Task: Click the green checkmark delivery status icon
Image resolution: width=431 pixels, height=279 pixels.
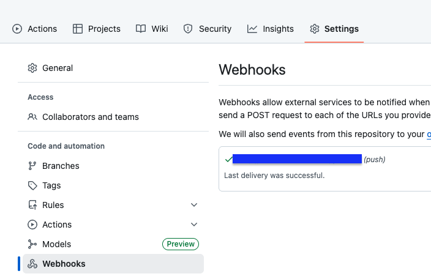Action: tap(228, 160)
